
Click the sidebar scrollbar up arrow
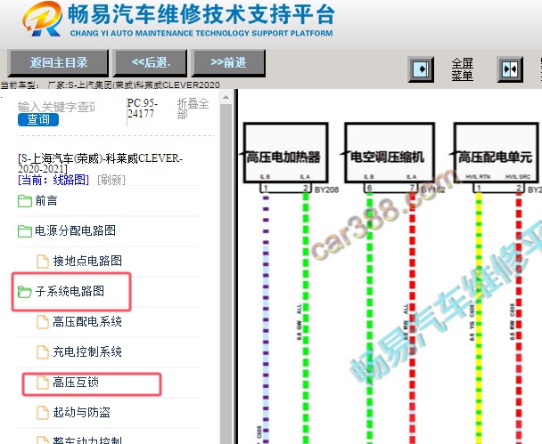(226, 97)
